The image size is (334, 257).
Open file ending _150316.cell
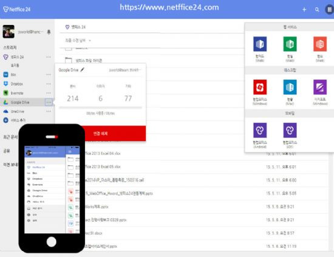114,180
